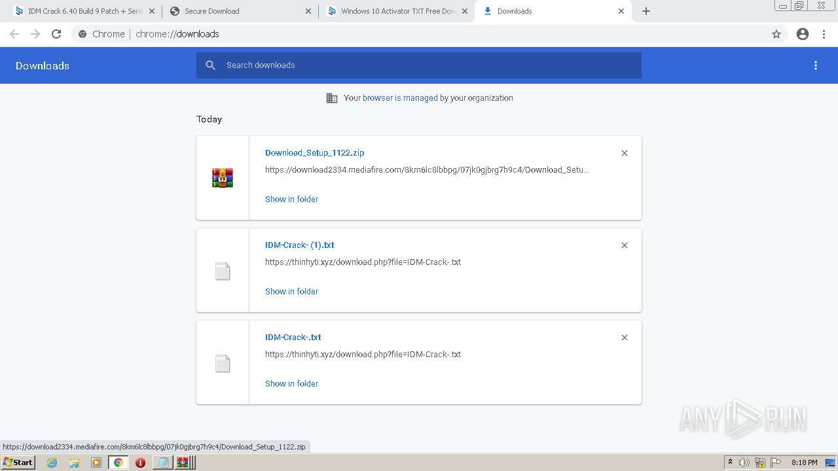Screen dimensions: 838x471
Task: Open the media player taskbar icon
Action: coord(96,462)
